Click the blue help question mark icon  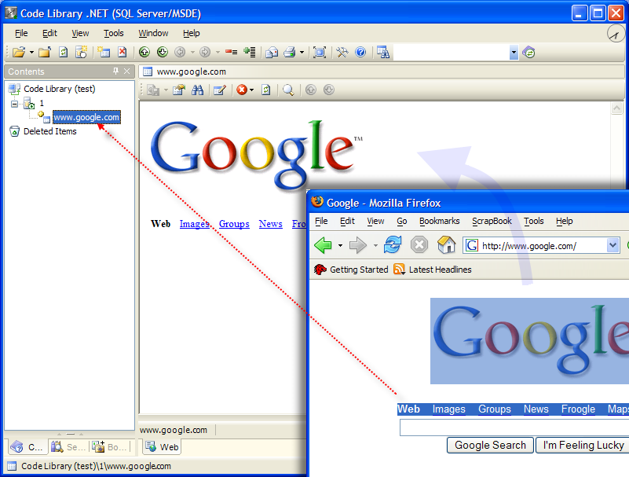point(360,52)
